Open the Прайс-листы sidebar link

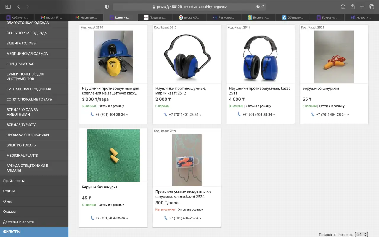tap(14, 181)
